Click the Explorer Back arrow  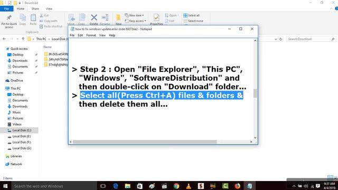[x=4, y=39]
